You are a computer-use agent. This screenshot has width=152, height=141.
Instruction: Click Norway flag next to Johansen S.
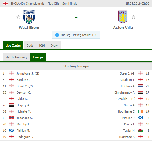click(12, 118)
